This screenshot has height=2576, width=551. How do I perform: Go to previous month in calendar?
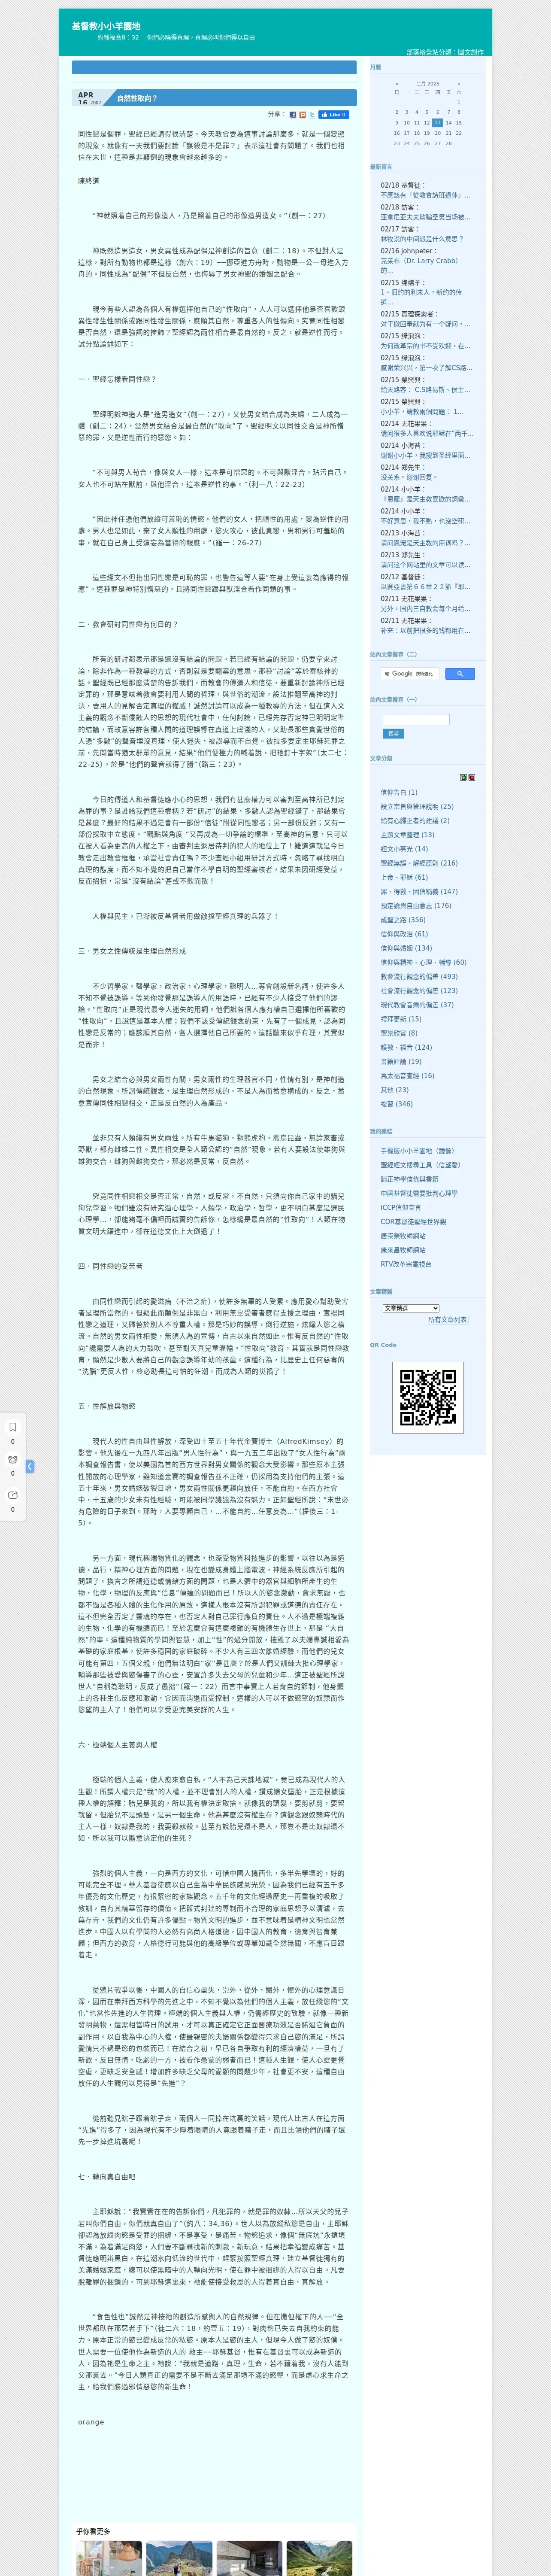click(x=397, y=84)
